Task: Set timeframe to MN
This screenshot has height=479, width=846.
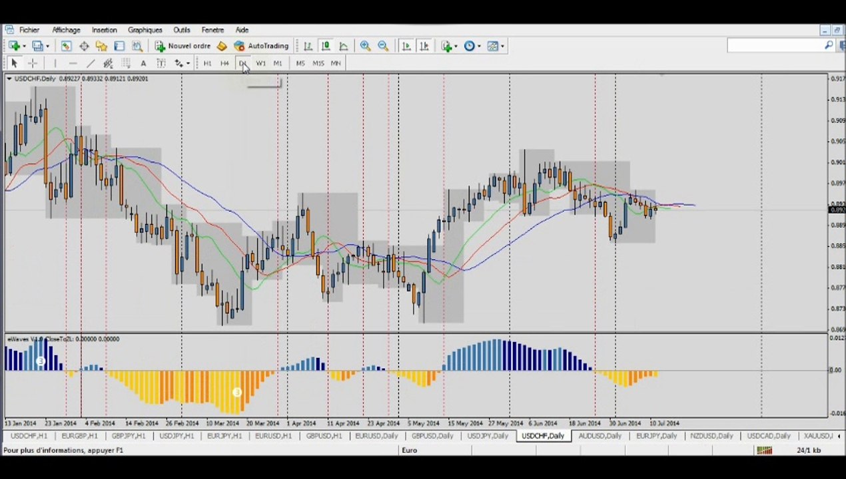Action: [x=336, y=63]
